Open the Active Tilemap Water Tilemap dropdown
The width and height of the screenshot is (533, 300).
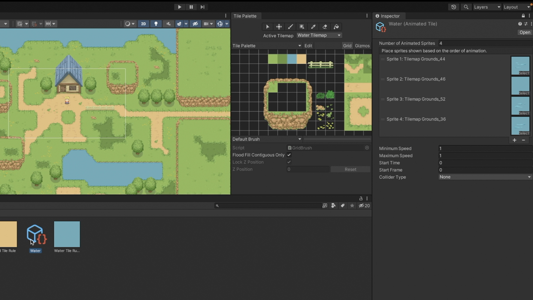click(x=319, y=35)
